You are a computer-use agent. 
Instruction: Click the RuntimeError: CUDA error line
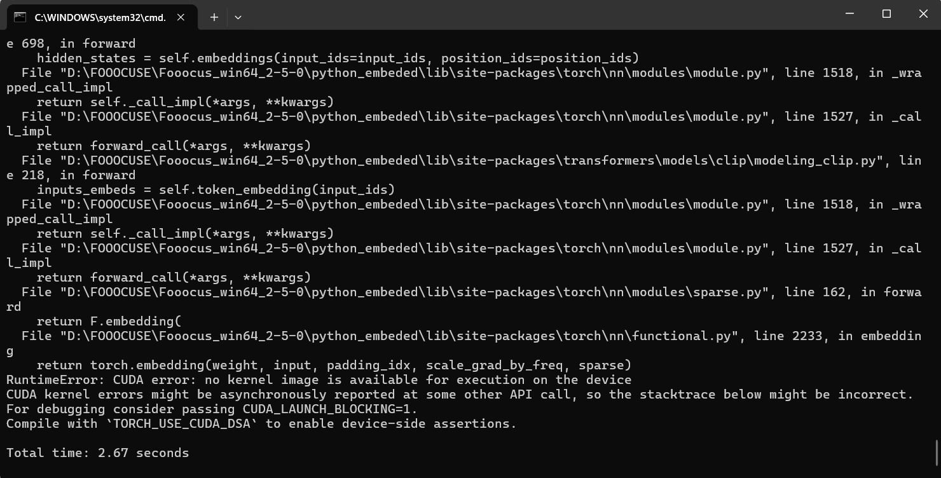tap(319, 380)
